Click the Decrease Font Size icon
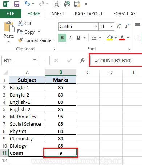Viewport: 142px width, 165px height. click(x=127, y=26)
